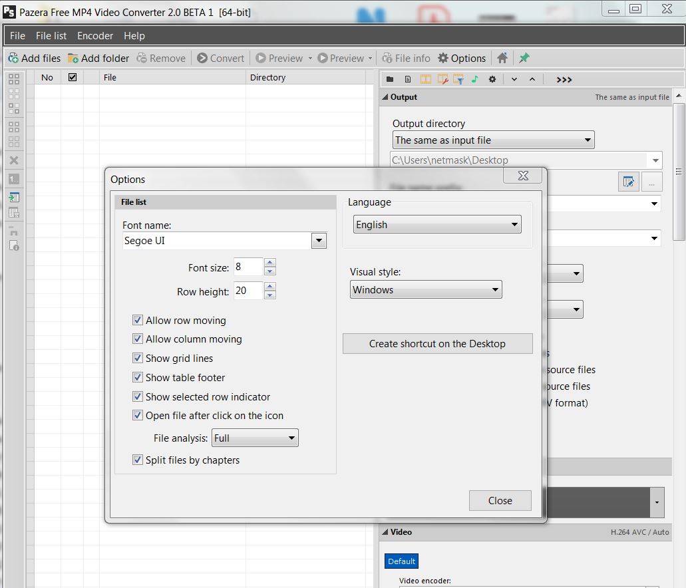This screenshot has width=686, height=588.
Task: Click Create shortcut on the Desktop
Action: pos(438,343)
